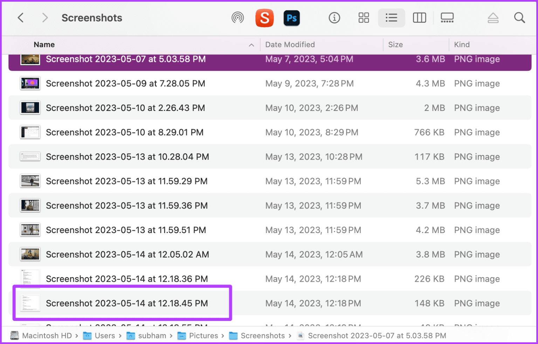Screen dimensions: 538x344
Task: Click the Eject icon in toolbar
Action: click(x=493, y=18)
